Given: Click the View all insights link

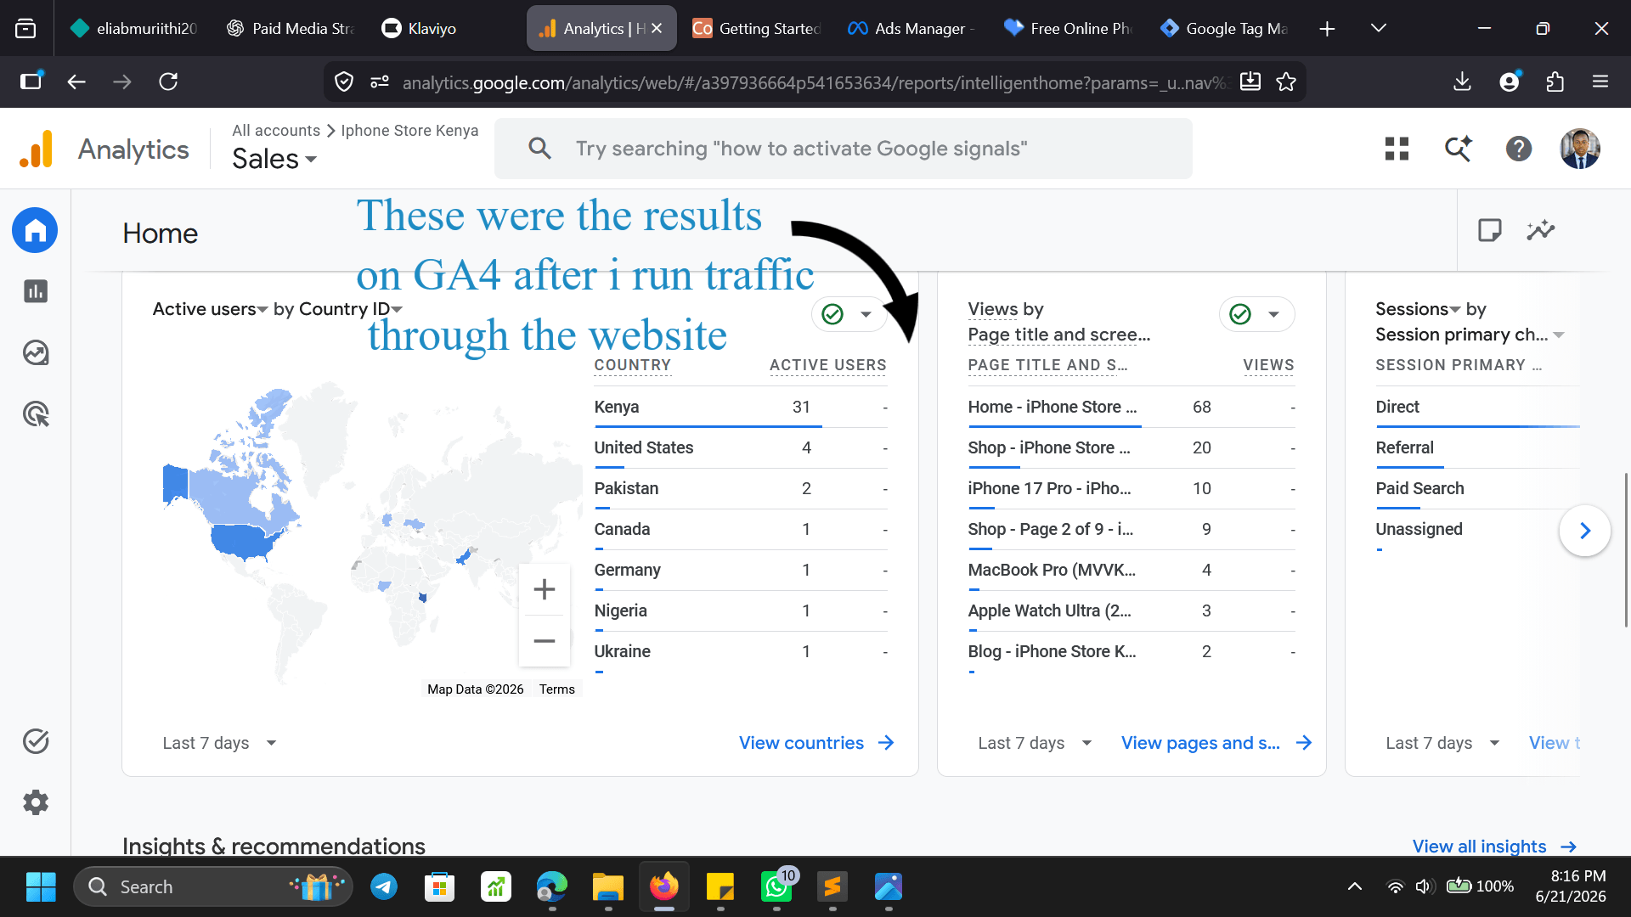Looking at the screenshot, I should click(x=1494, y=847).
